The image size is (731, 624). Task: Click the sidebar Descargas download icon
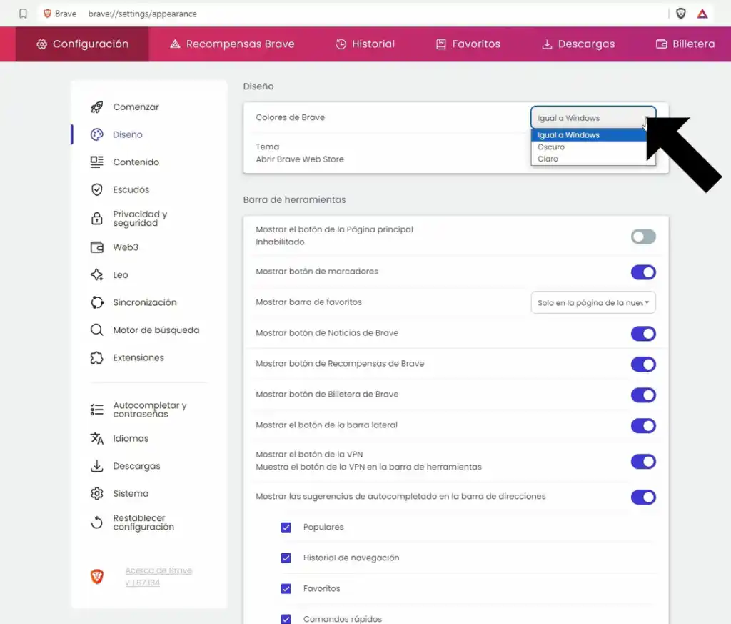pos(96,466)
